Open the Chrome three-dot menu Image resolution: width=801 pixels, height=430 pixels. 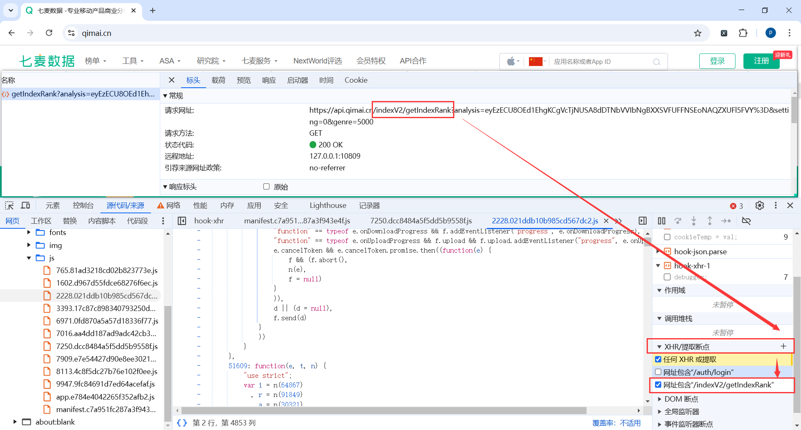(x=789, y=33)
